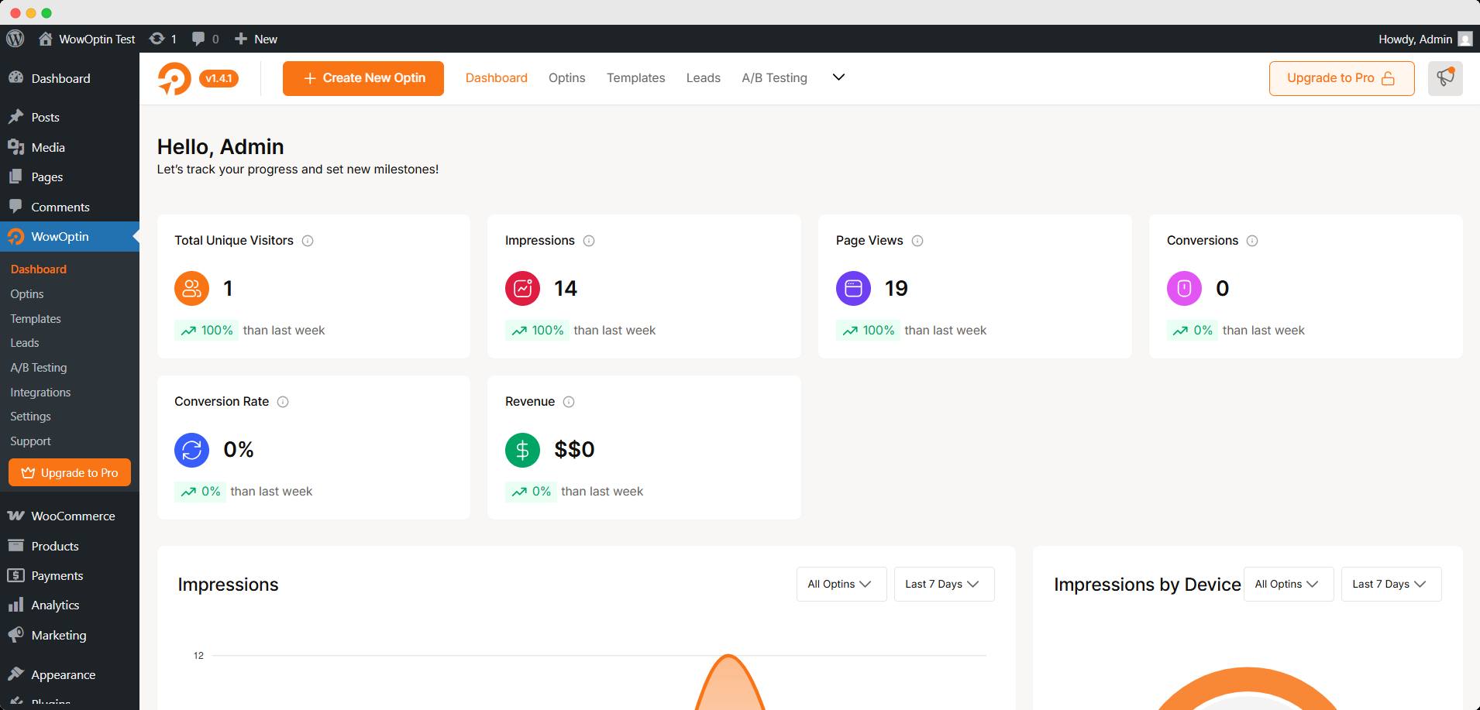The image size is (1480, 710).
Task: Click the Total Unique Visitors info icon
Action: (308, 241)
